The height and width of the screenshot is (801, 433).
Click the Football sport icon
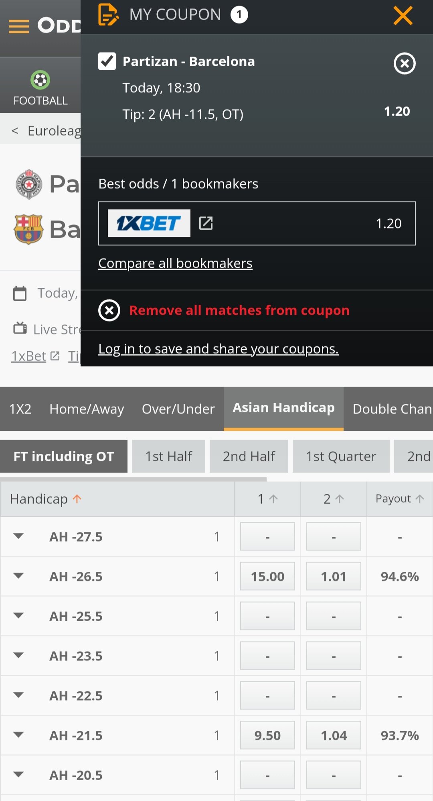click(x=40, y=80)
